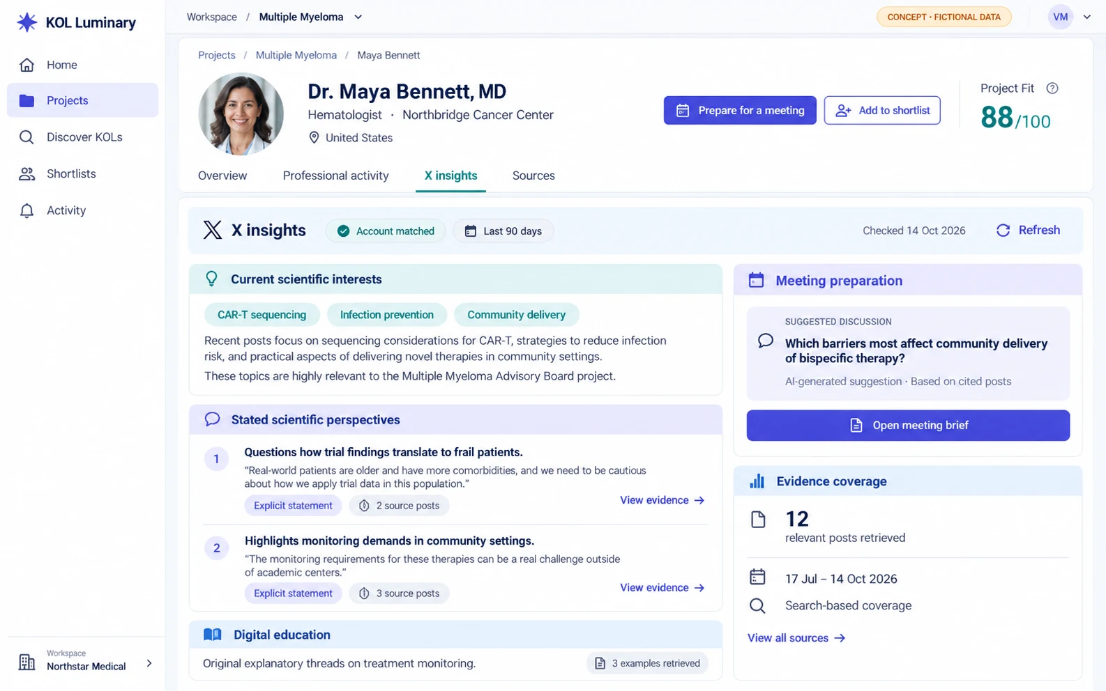Click the Northstar Medical building icon
1106x691 pixels.
(x=26, y=662)
